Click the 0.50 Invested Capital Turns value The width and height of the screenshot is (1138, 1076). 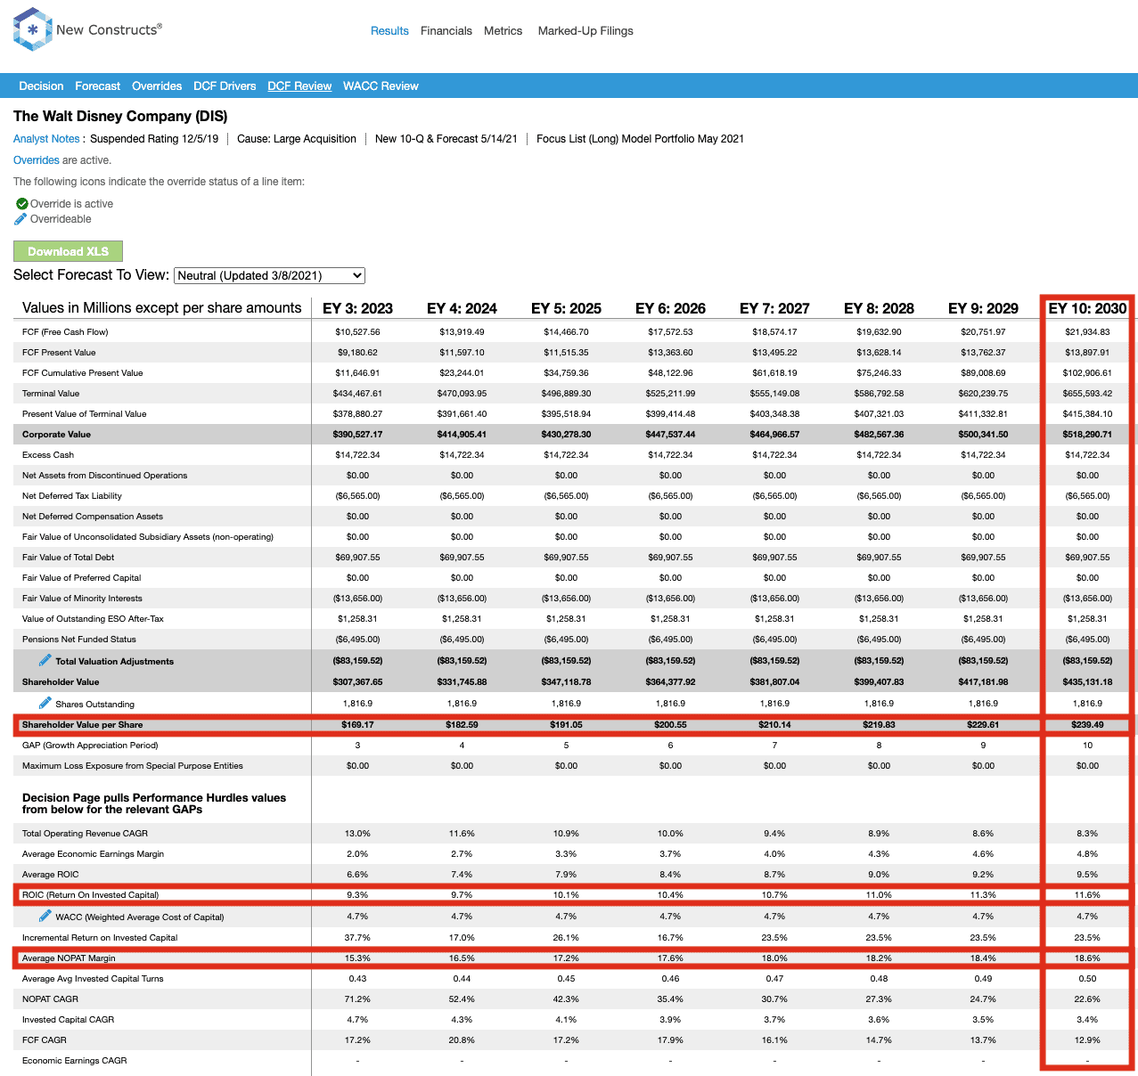tap(1087, 979)
